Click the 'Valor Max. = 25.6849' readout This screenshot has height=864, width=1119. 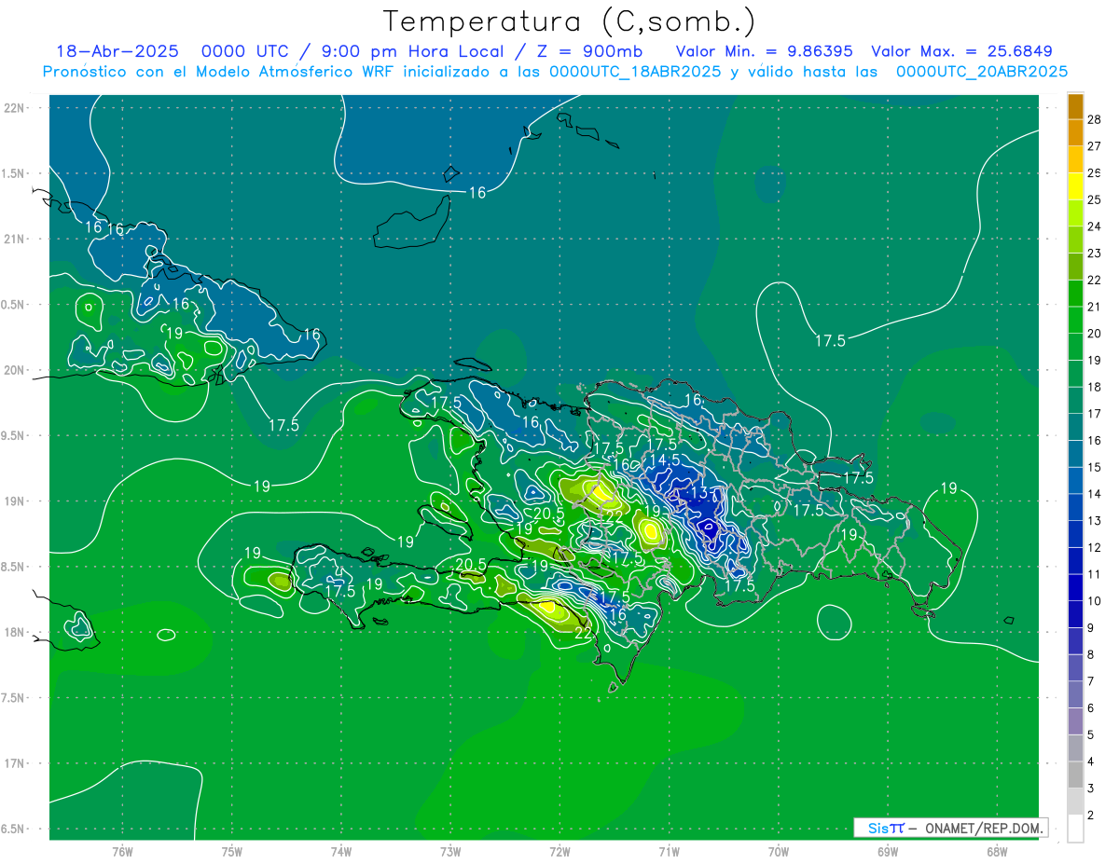[962, 51]
